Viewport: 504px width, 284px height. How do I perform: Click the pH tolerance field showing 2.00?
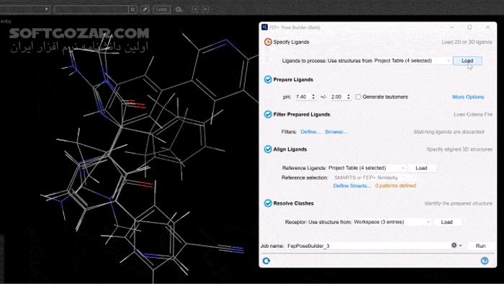click(x=338, y=97)
